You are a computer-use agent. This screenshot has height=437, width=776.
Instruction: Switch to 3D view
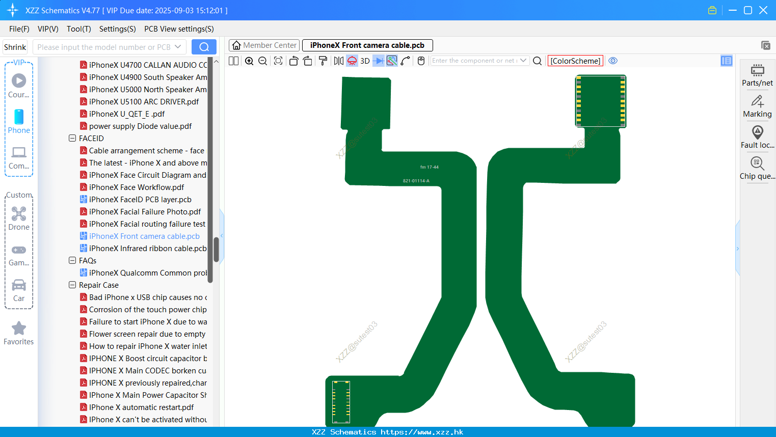coord(365,61)
